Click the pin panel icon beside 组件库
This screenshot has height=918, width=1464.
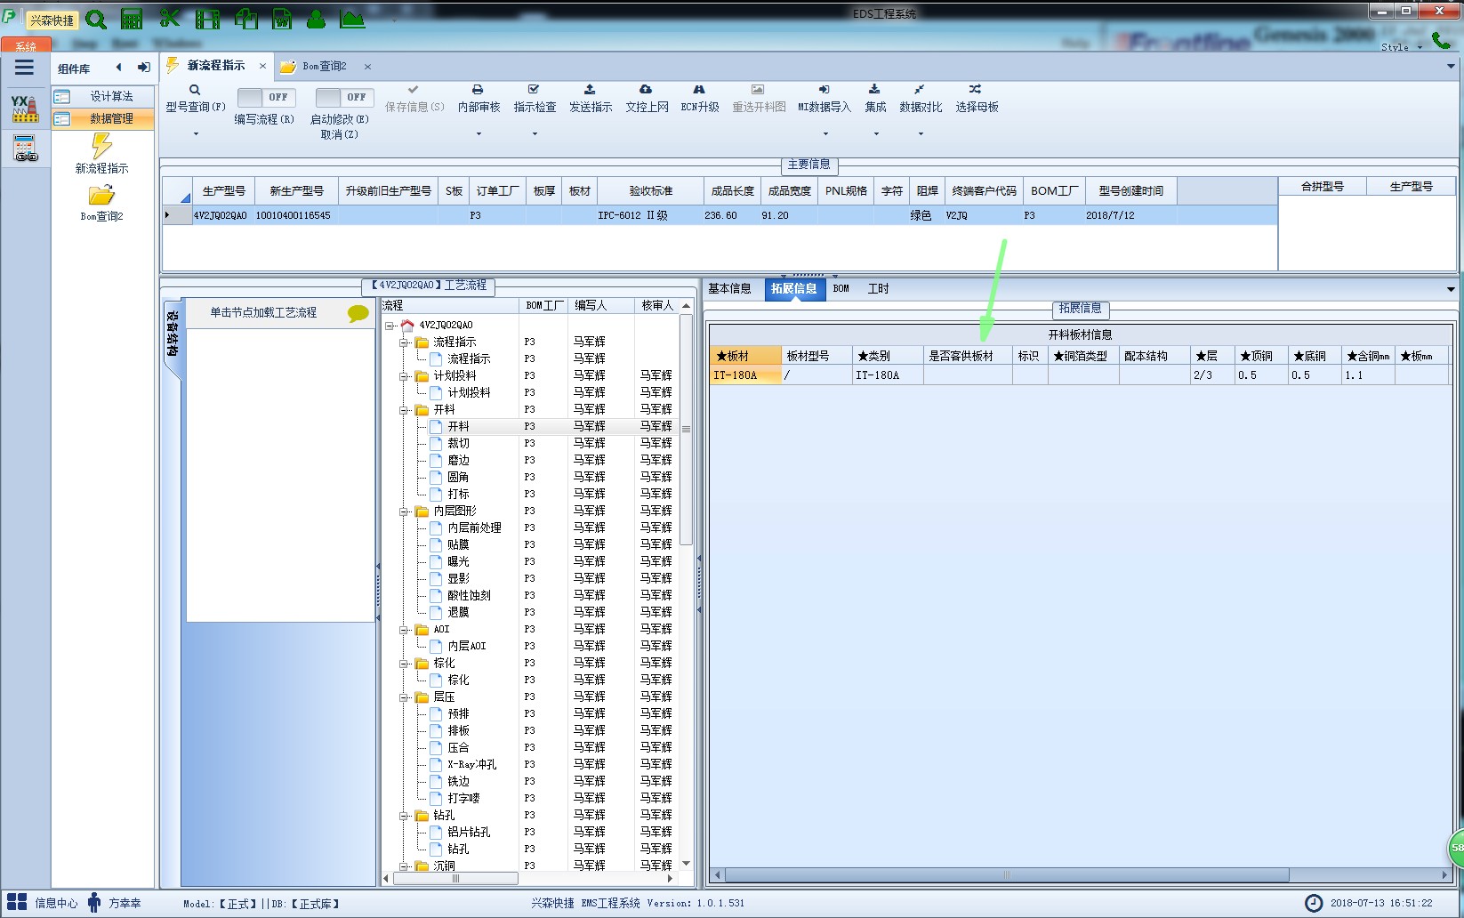pyautogui.click(x=143, y=68)
